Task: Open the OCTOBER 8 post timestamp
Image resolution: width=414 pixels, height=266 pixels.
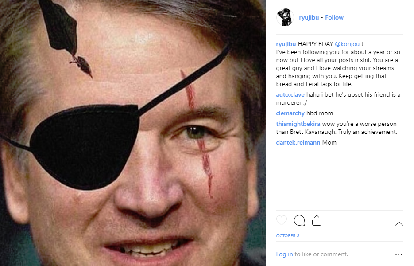Action: [x=287, y=235]
